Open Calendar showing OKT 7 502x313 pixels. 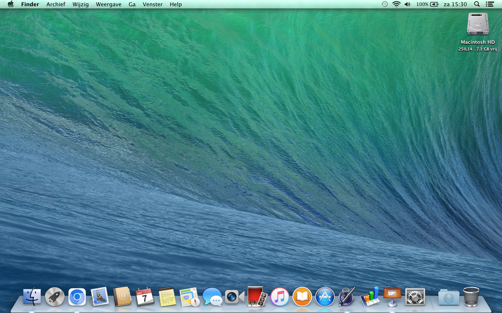pyautogui.click(x=145, y=297)
